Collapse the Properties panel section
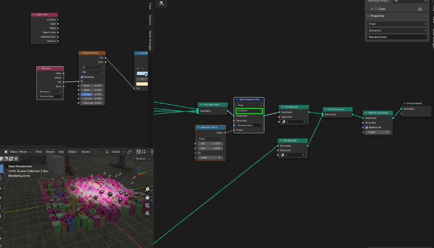The image size is (434, 248). tap(368, 16)
